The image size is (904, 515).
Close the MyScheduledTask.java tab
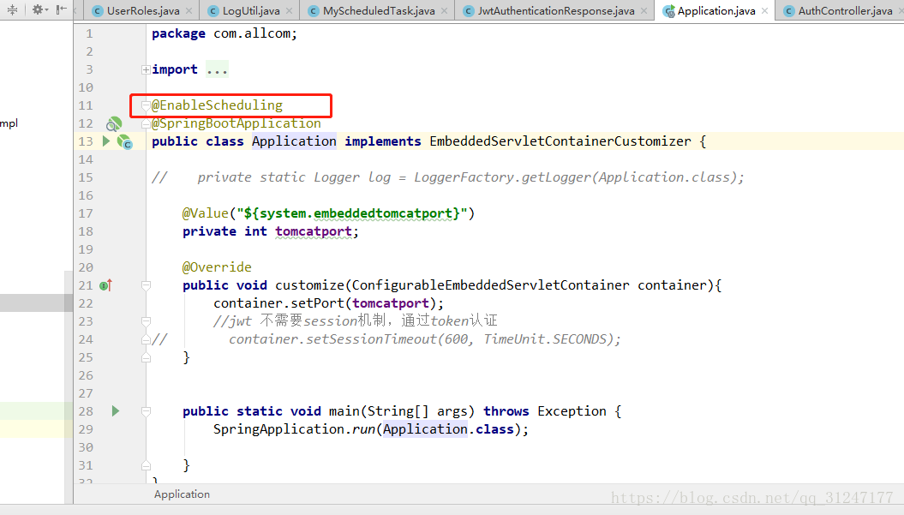(445, 11)
